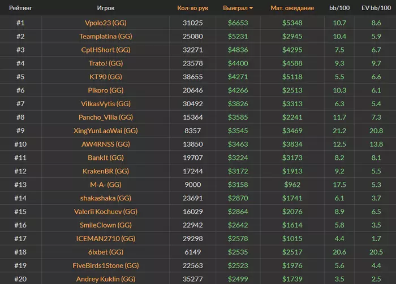Image resolution: width=396 pixels, height=284 pixels.
Task: Click the sort arrow beside Выиграл
Action: click(x=251, y=8)
